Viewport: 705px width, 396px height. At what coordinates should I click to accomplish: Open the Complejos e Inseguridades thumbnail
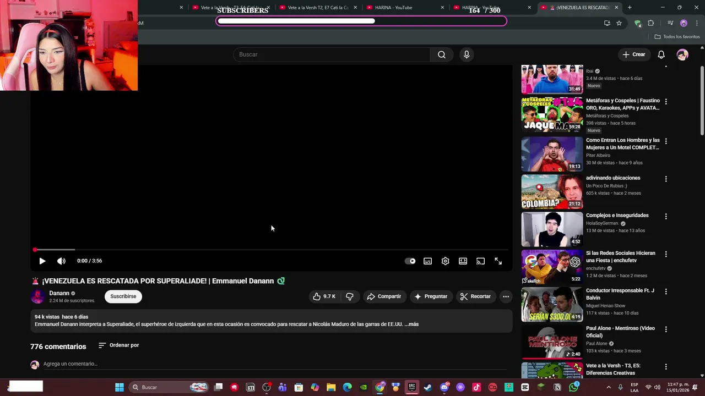pos(552,229)
